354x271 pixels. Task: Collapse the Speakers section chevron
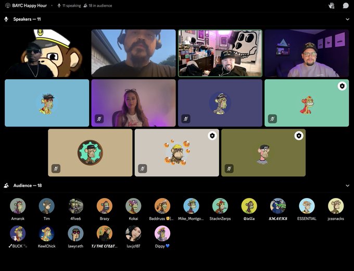pyautogui.click(x=347, y=19)
